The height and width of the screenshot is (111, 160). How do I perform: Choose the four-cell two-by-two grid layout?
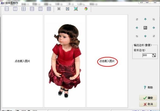pos(24,9)
